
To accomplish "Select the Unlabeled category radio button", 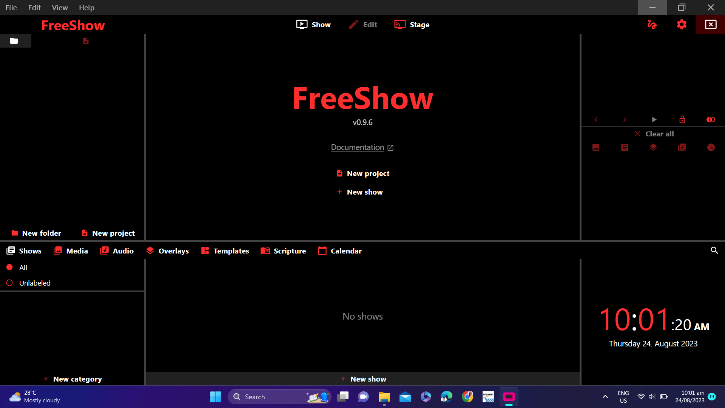I will tap(9, 283).
